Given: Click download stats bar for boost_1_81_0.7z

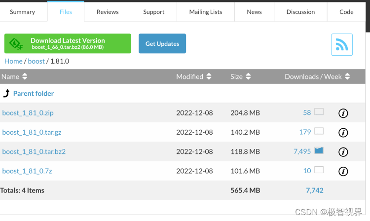Looking at the screenshot, I should [319, 170].
